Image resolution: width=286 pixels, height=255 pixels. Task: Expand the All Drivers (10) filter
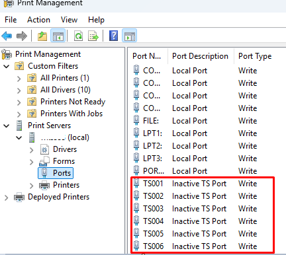click(19, 91)
